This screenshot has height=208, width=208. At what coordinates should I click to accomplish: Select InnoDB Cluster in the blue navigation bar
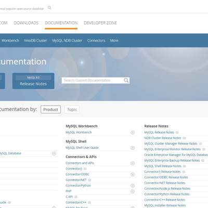point(35,41)
